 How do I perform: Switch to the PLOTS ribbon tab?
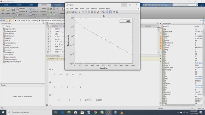(x=19, y=5)
